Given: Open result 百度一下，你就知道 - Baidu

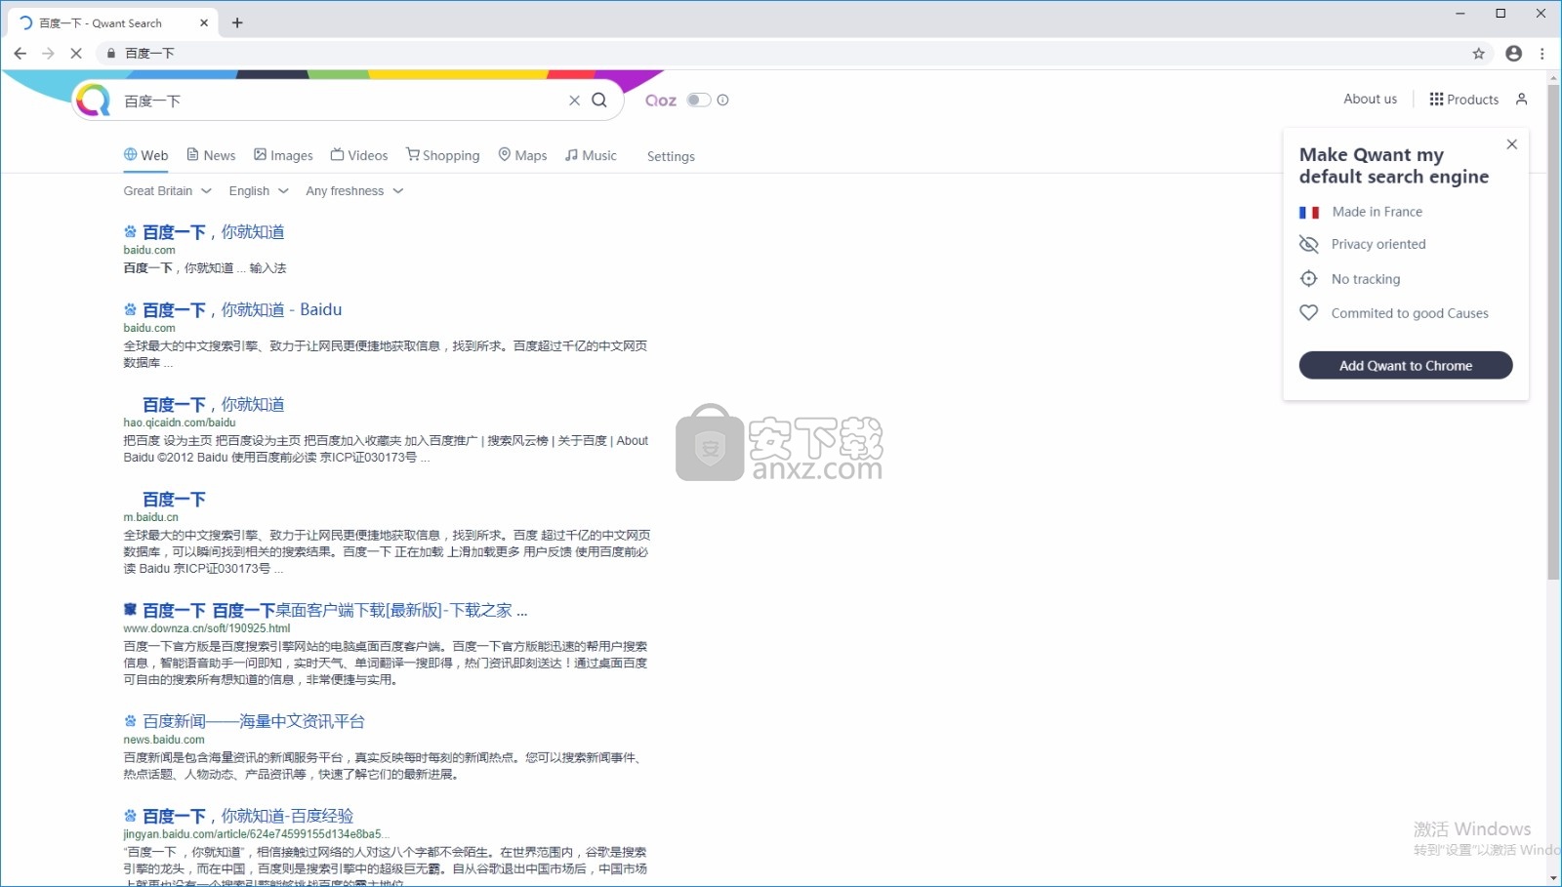Looking at the screenshot, I should point(242,310).
